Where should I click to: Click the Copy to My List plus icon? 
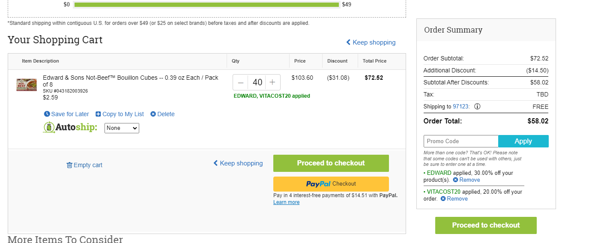pos(98,114)
